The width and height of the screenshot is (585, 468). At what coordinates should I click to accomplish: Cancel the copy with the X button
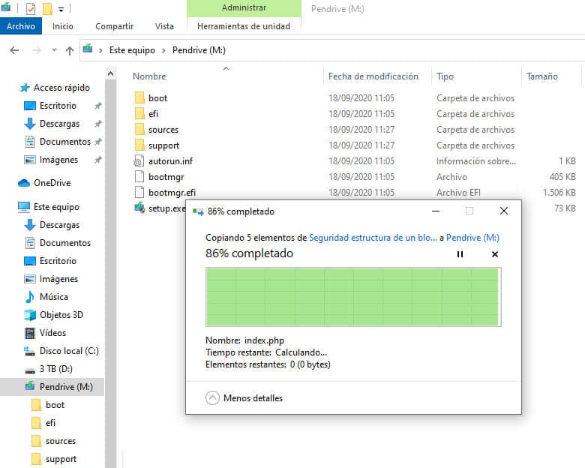point(494,254)
